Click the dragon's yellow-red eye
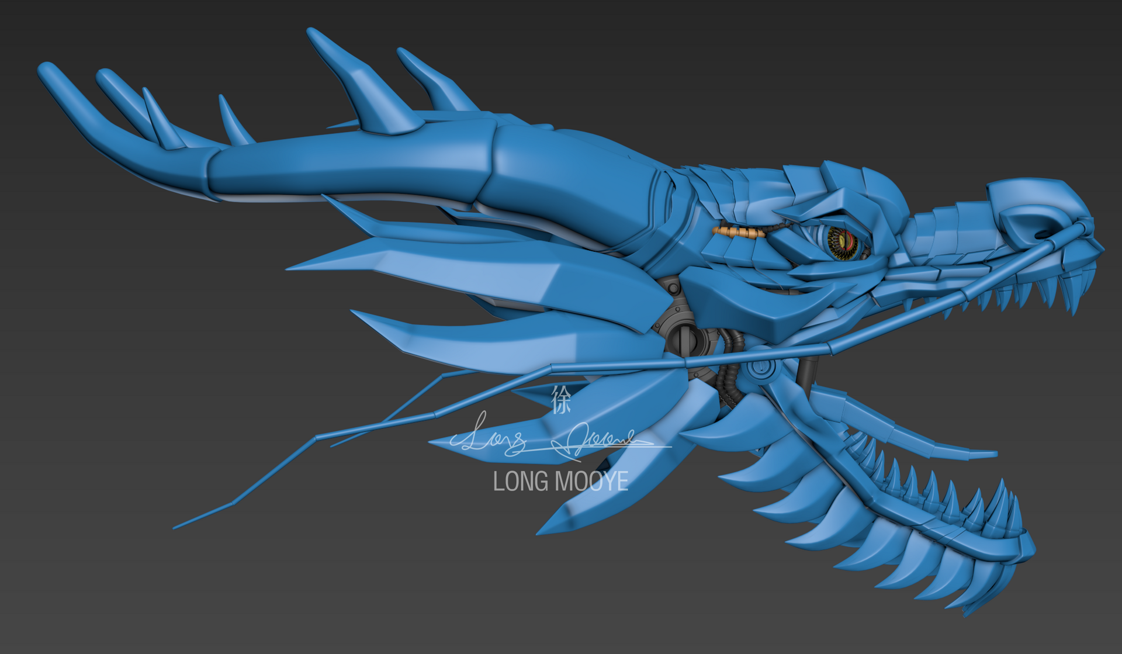1122x654 pixels. pyautogui.click(x=844, y=243)
